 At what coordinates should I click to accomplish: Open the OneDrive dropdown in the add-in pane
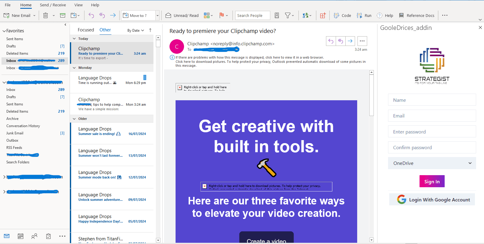tap(432, 163)
